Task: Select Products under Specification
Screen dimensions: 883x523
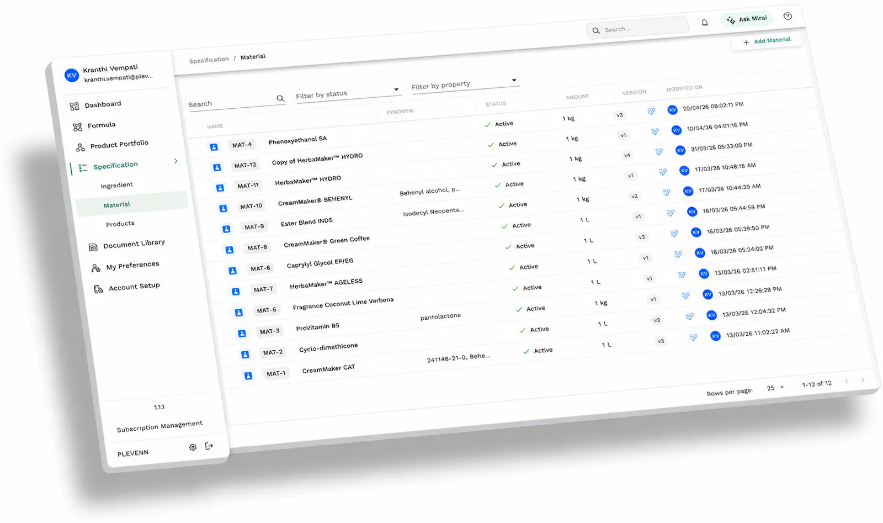Action: (x=120, y=224)
